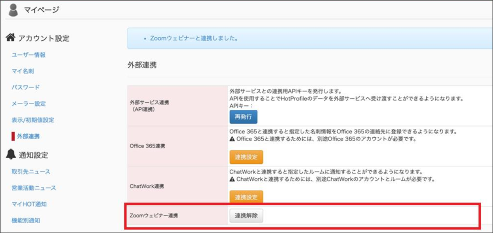Viewport: 493px width, 233px height.
Task: Click the house icon beside アカウント設定
Action: tap(11, 38)
